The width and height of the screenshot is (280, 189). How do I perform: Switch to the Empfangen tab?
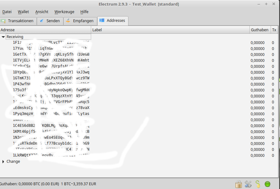coord(80,21)
